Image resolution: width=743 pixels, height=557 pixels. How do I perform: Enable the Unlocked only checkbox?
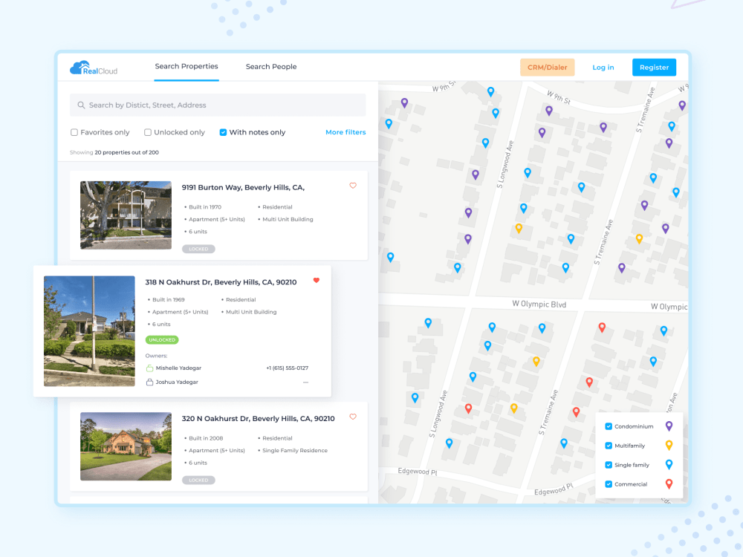tap(148, 132)
